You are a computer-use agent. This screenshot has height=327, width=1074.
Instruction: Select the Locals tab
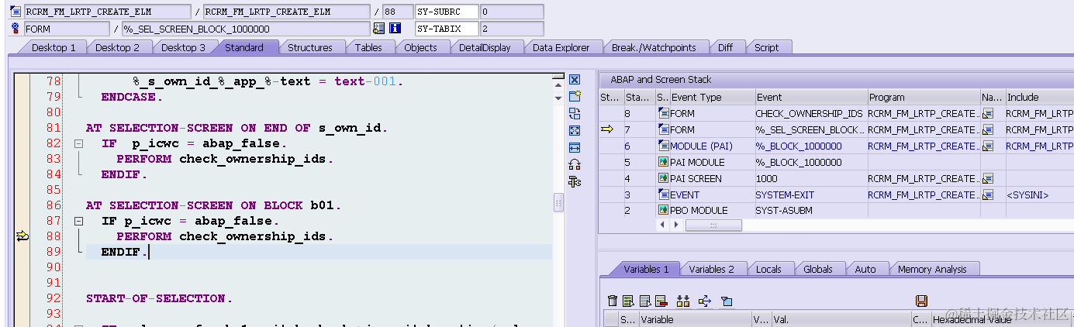pyautogui.click(x=768, y=269)
